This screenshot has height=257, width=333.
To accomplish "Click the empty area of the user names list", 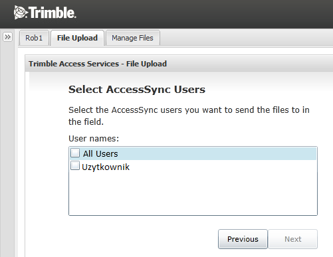I will [x=193, y=194].
